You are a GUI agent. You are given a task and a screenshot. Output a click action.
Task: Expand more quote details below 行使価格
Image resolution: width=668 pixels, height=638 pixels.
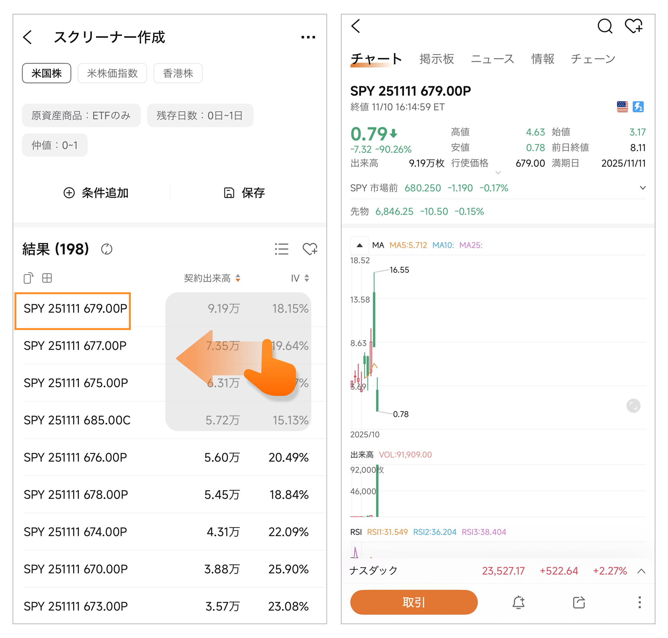[498, 173]
